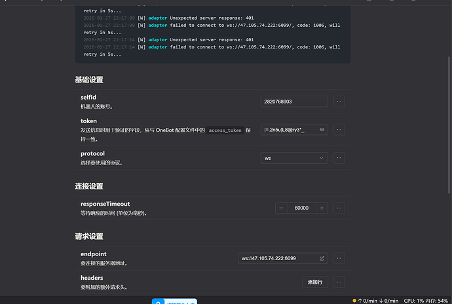Expand the protocol ws dropdown
Viewport: 452px width, 304px height.
click(288, 158)
